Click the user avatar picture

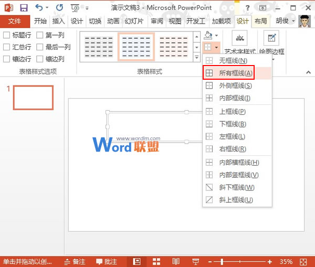(304, 22)
